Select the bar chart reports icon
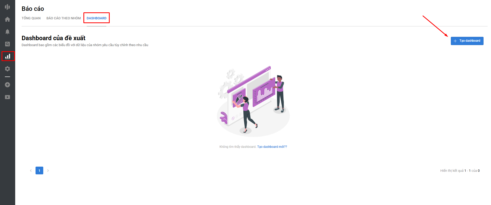 coord(8,56)
